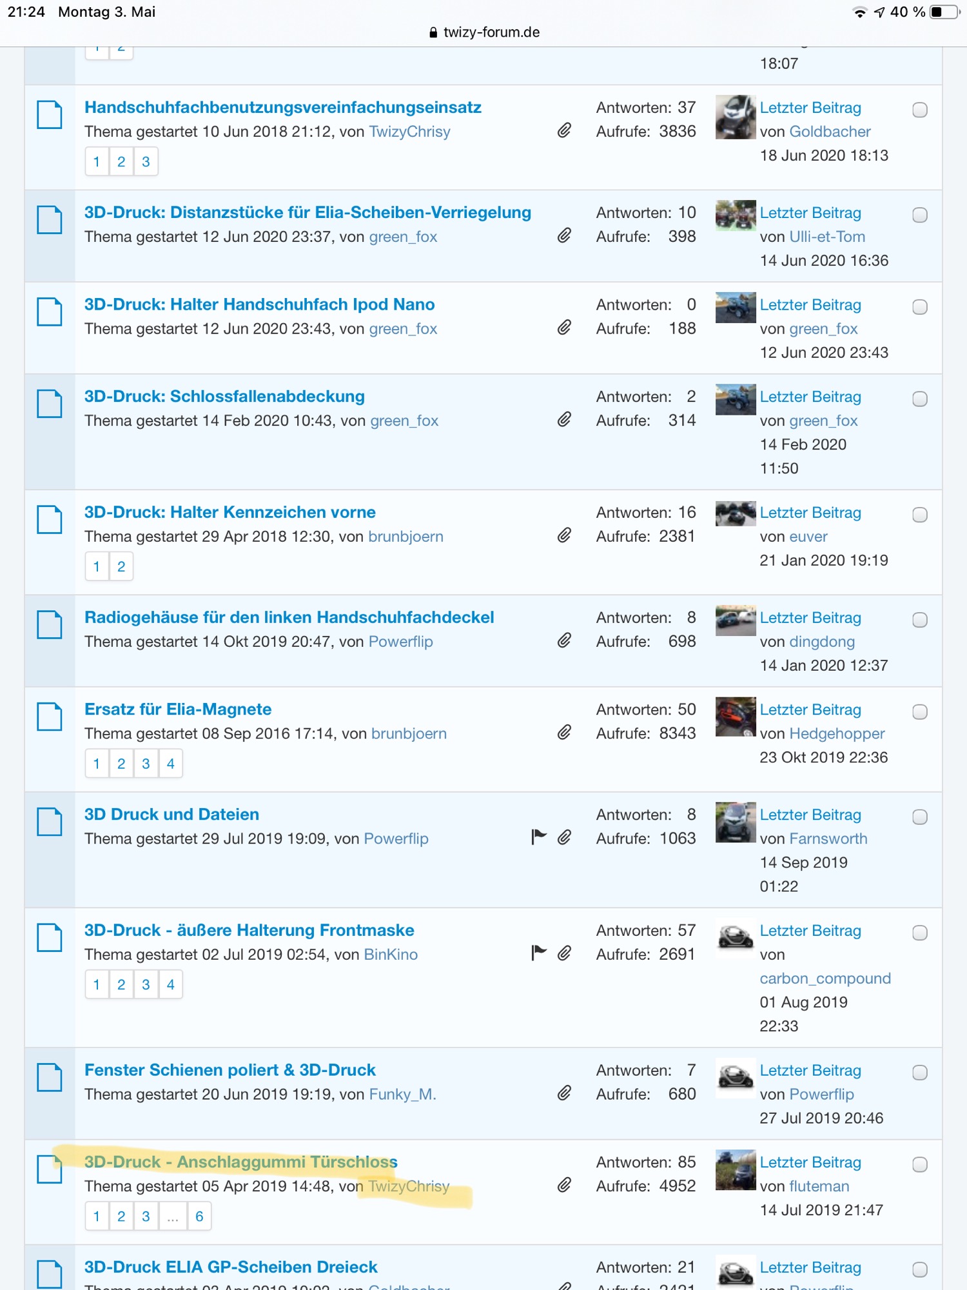Click the thread icon beside 3D-Druck: Schlossfallenabdeckung
The height and width of the screenshot is (1290, 967).
50,404
